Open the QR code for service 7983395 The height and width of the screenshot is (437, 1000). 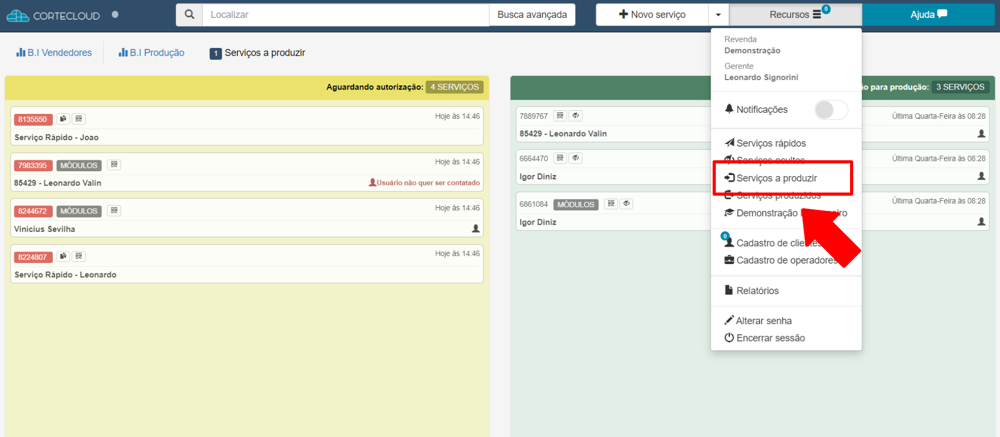click(114, 165)
